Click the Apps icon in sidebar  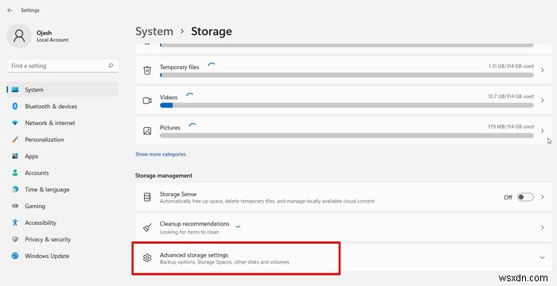point(15,157)
